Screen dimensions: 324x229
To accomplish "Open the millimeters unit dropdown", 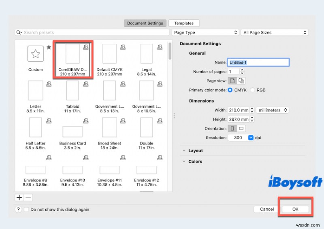I will click(x=273, y=110).
